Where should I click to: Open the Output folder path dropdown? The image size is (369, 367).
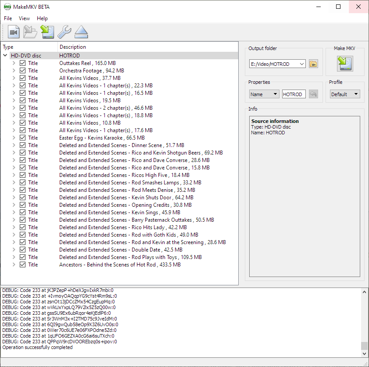click(301, 64)
